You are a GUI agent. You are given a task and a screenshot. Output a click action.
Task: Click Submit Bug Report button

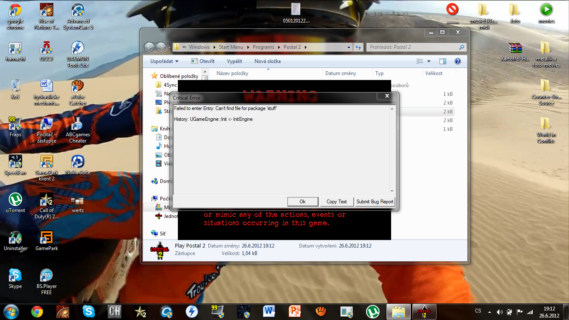374,202
